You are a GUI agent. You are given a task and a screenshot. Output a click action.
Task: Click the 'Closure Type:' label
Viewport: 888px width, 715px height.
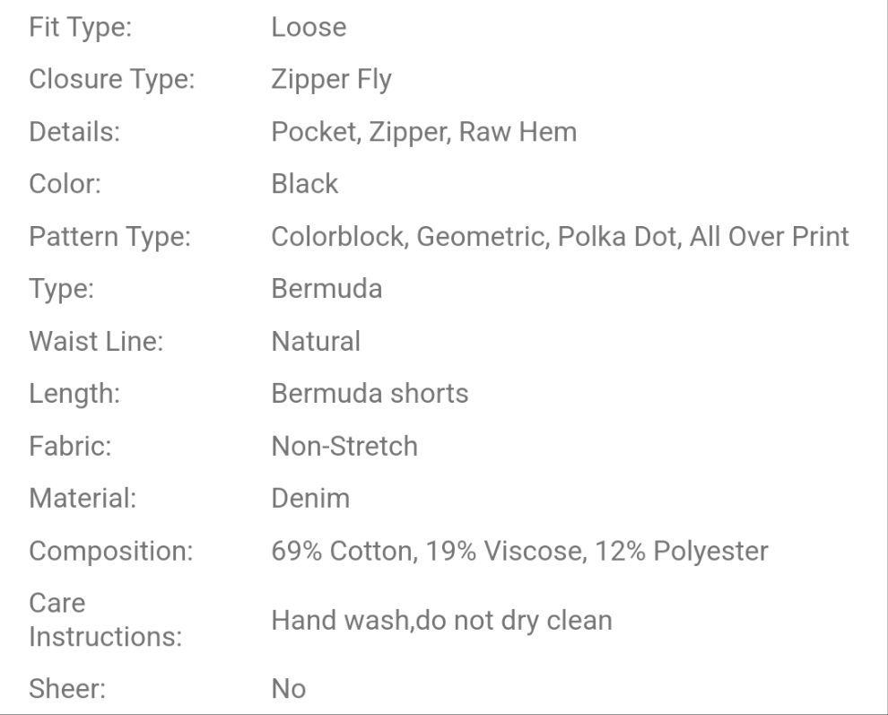[112, 80]
